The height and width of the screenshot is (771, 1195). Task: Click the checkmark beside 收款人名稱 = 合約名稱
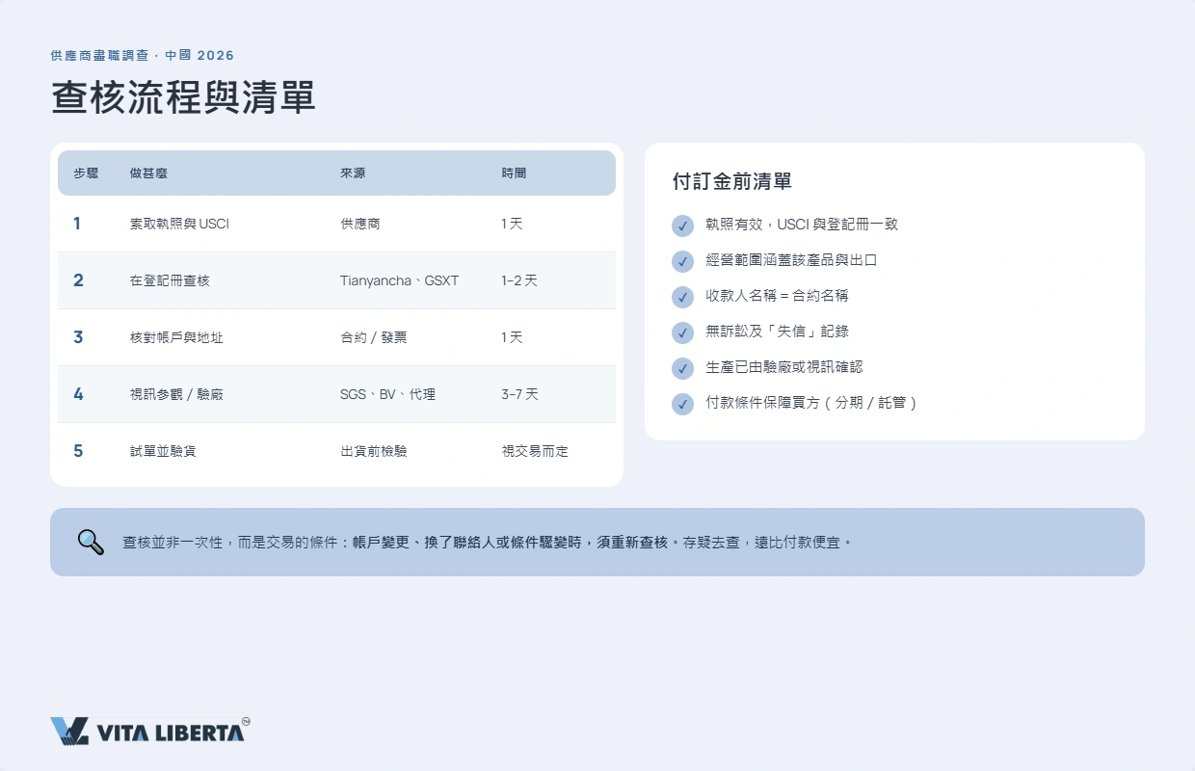pos(682,297)
